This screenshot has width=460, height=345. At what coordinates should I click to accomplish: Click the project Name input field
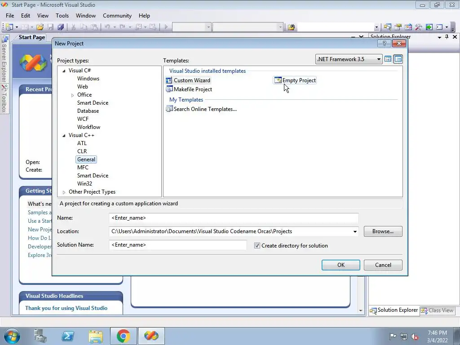[234, 218]
